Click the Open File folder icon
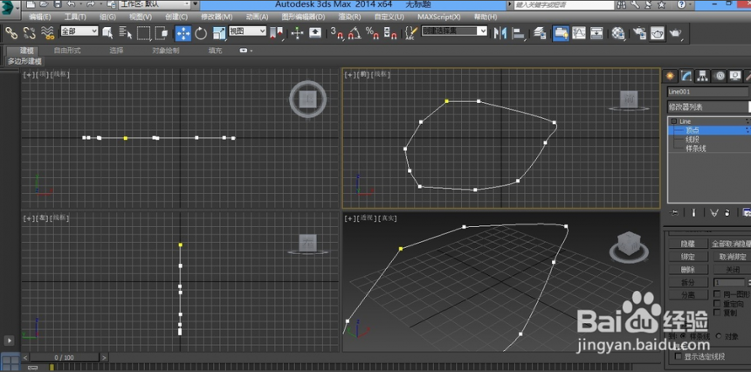 pos(45,4)
